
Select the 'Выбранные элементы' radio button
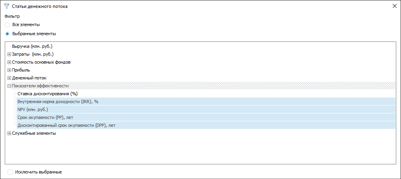click(8, 34)
